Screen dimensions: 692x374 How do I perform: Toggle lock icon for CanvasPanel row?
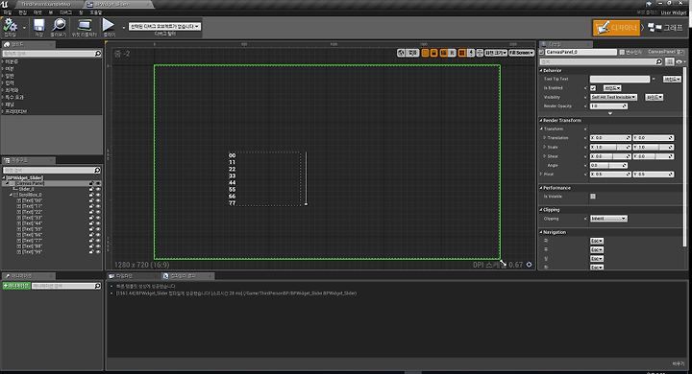(x=91, y=183)
